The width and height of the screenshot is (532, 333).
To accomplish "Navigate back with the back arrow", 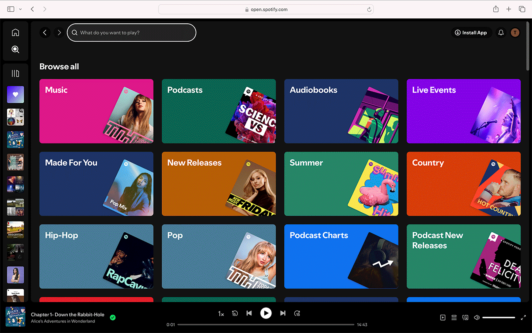I will pos(45,32).
